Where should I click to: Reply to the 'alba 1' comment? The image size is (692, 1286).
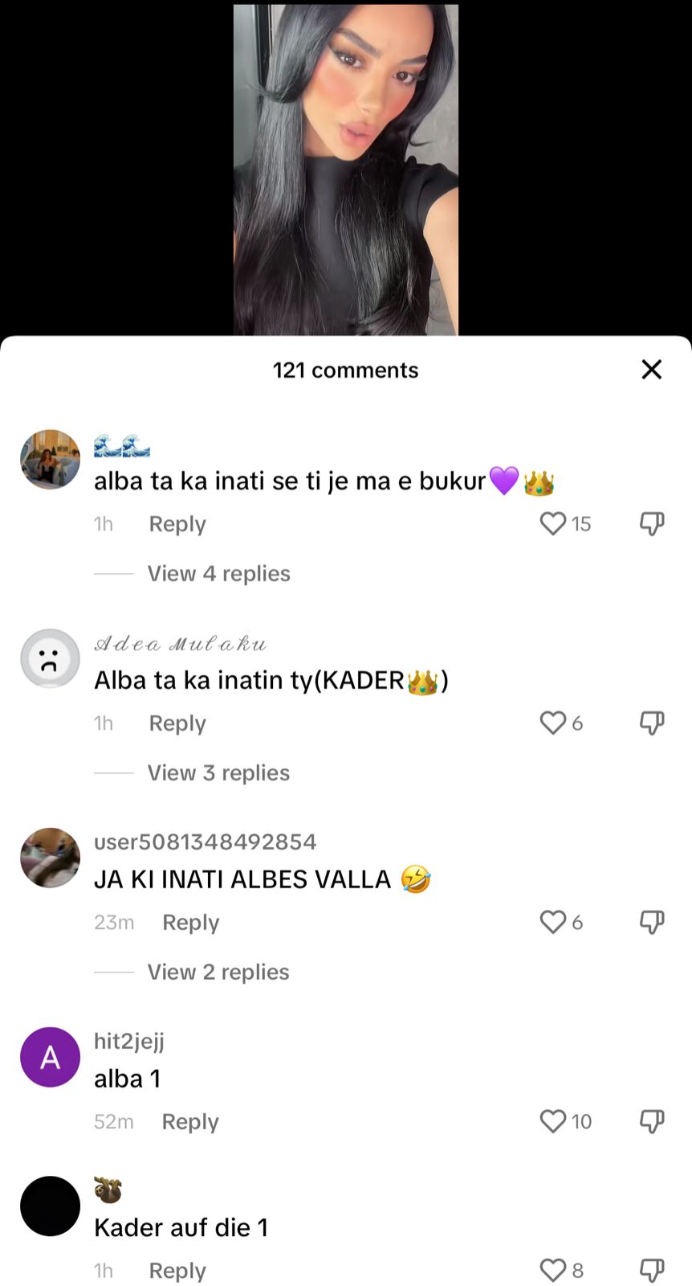190,1122
